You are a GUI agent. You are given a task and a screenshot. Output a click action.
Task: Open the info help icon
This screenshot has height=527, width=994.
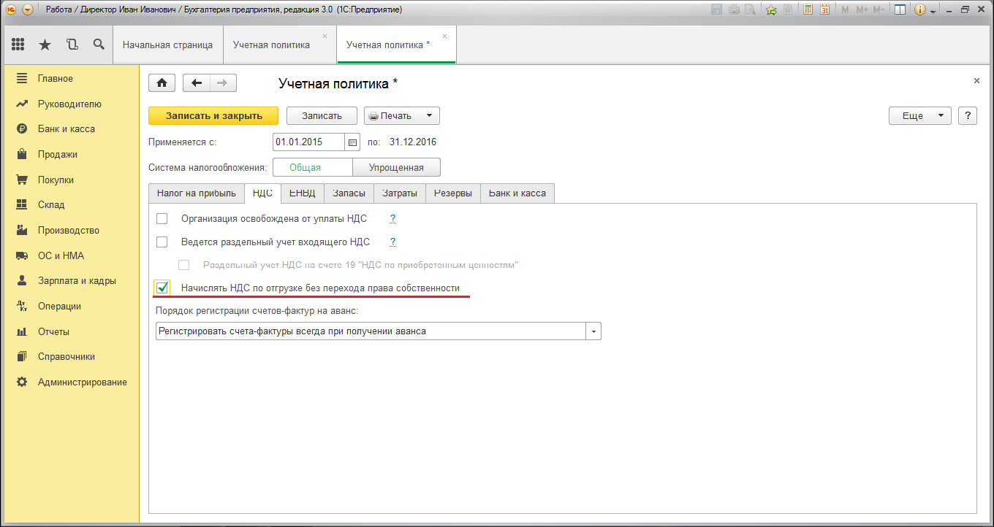tap(920, 10)
